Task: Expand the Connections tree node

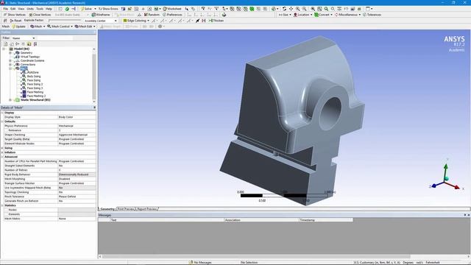Action: click(10, 64)
